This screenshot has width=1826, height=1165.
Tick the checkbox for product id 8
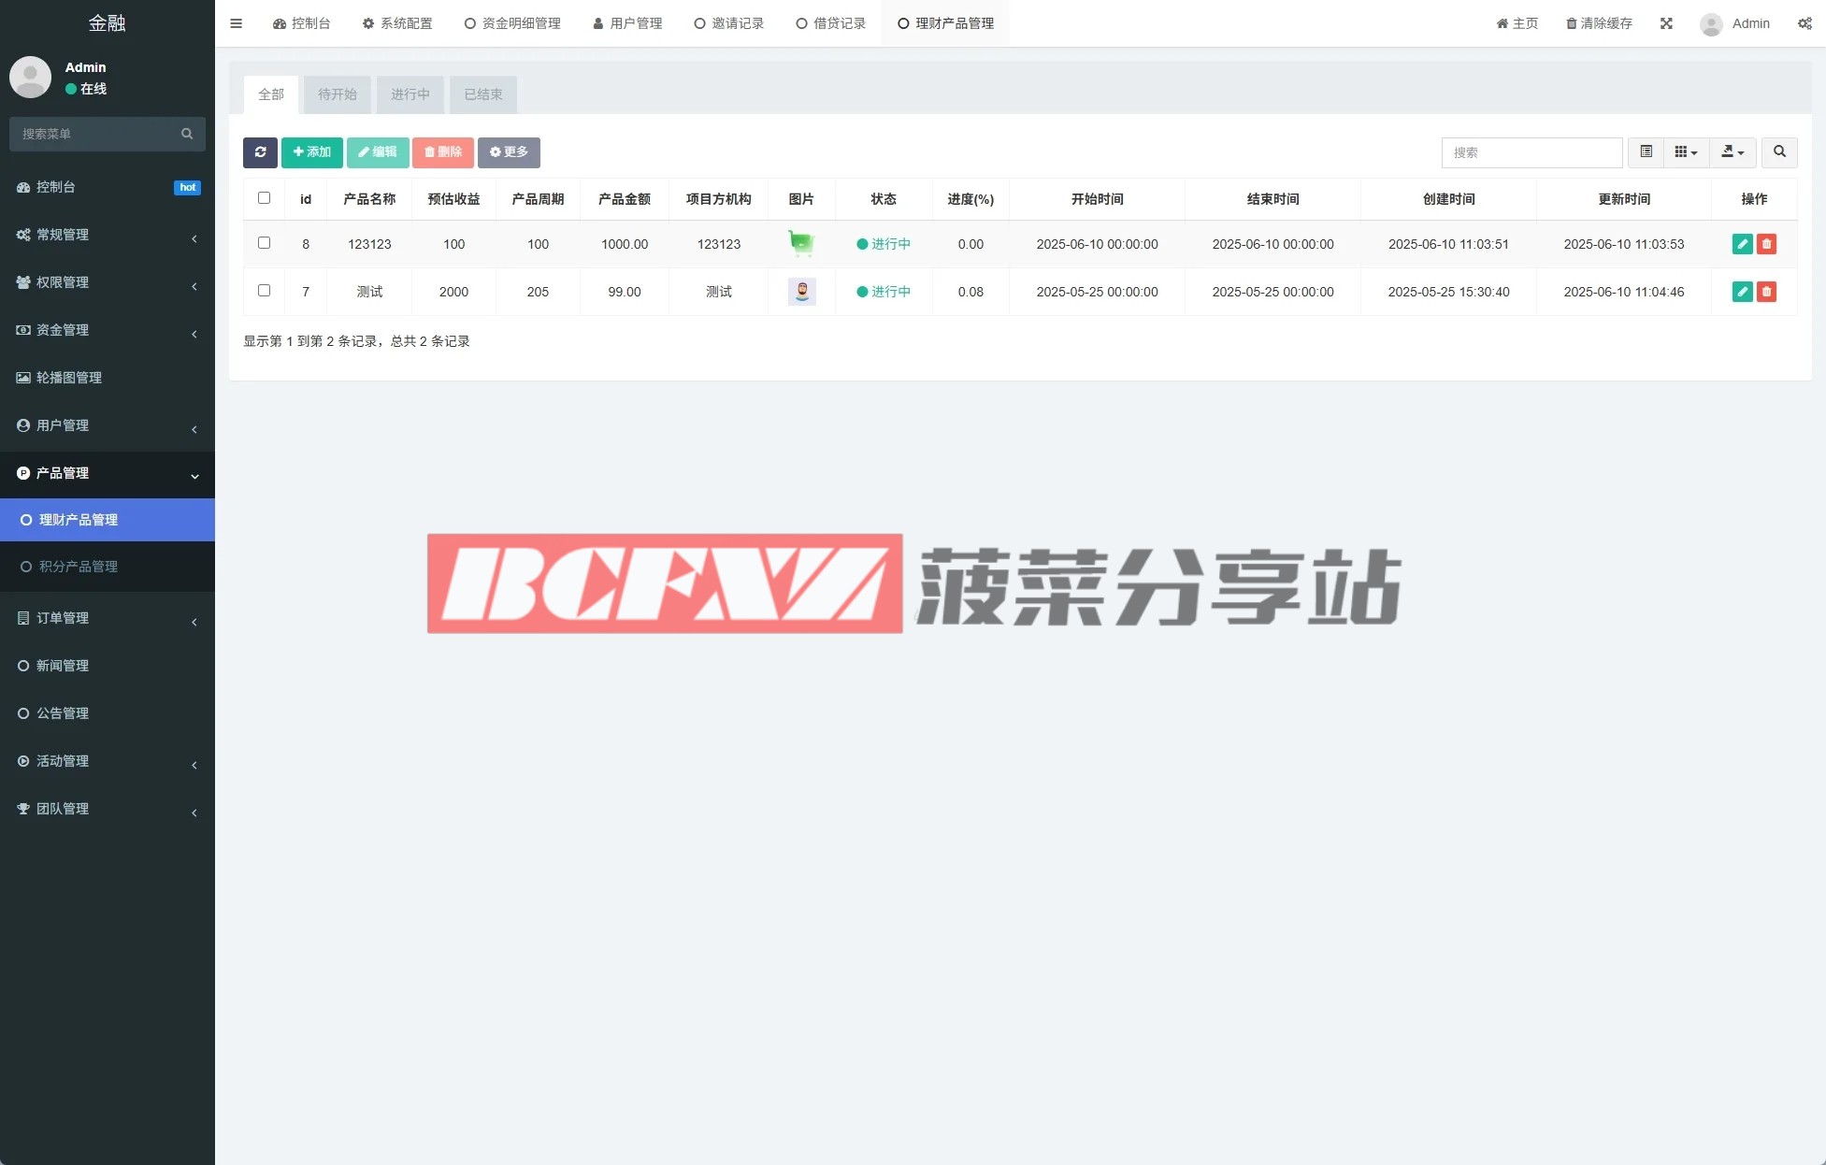[x=264, y=243]
